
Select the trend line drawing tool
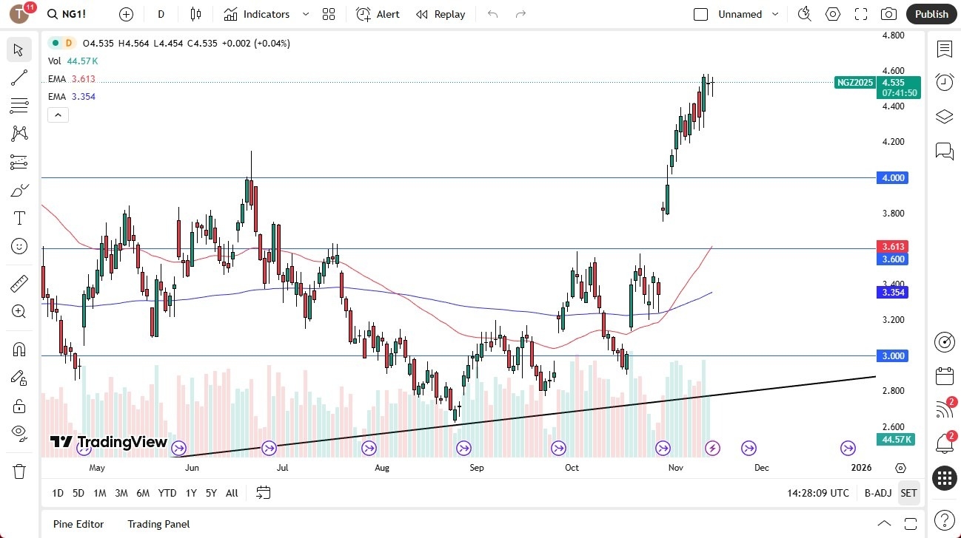(x=19, y=78)
